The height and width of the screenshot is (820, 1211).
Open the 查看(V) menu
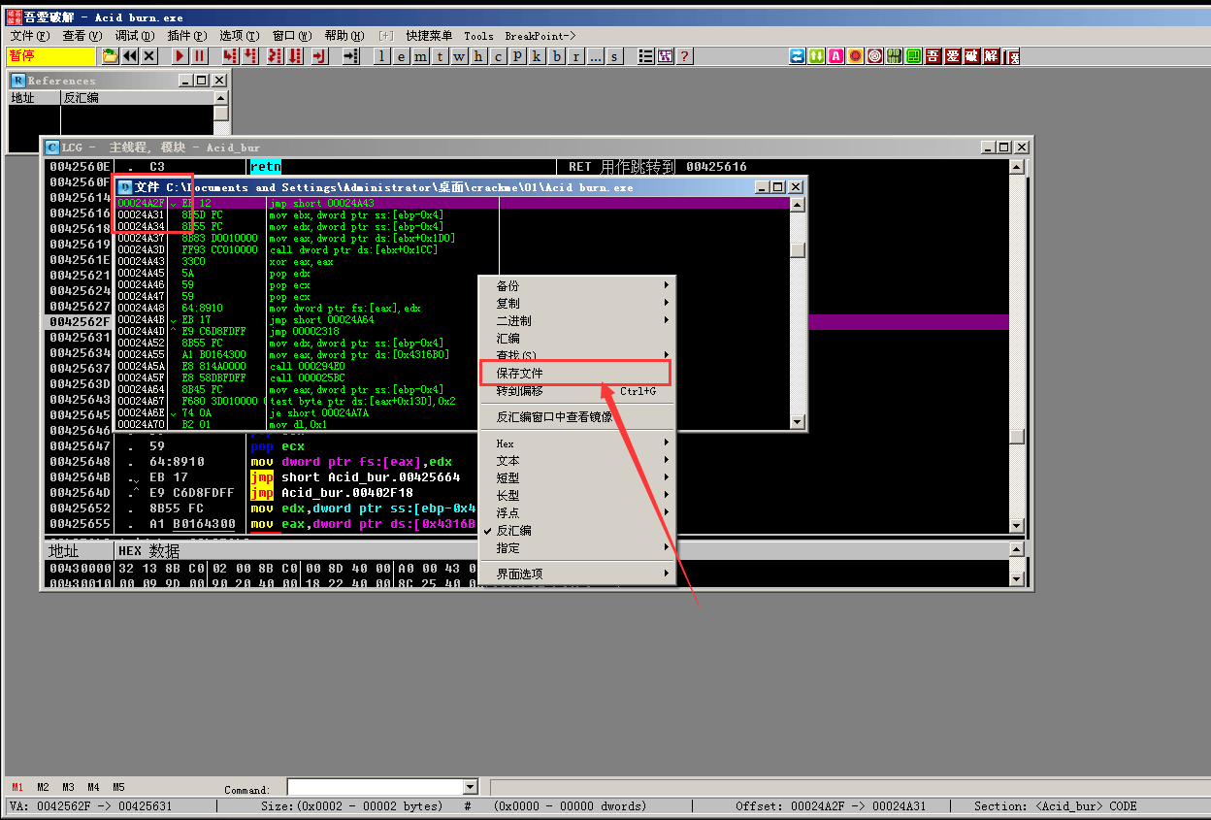tap(82, 36)
